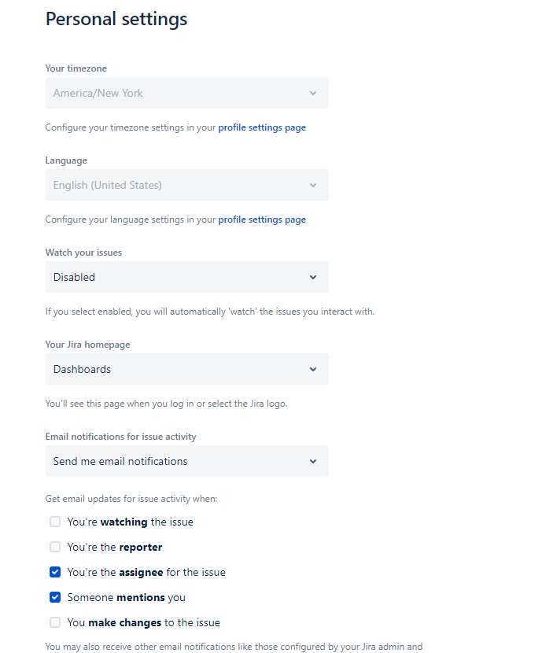Uncheck the Someone mentions you option
This screenshot has width=542, height=653.
coord(55,597)
